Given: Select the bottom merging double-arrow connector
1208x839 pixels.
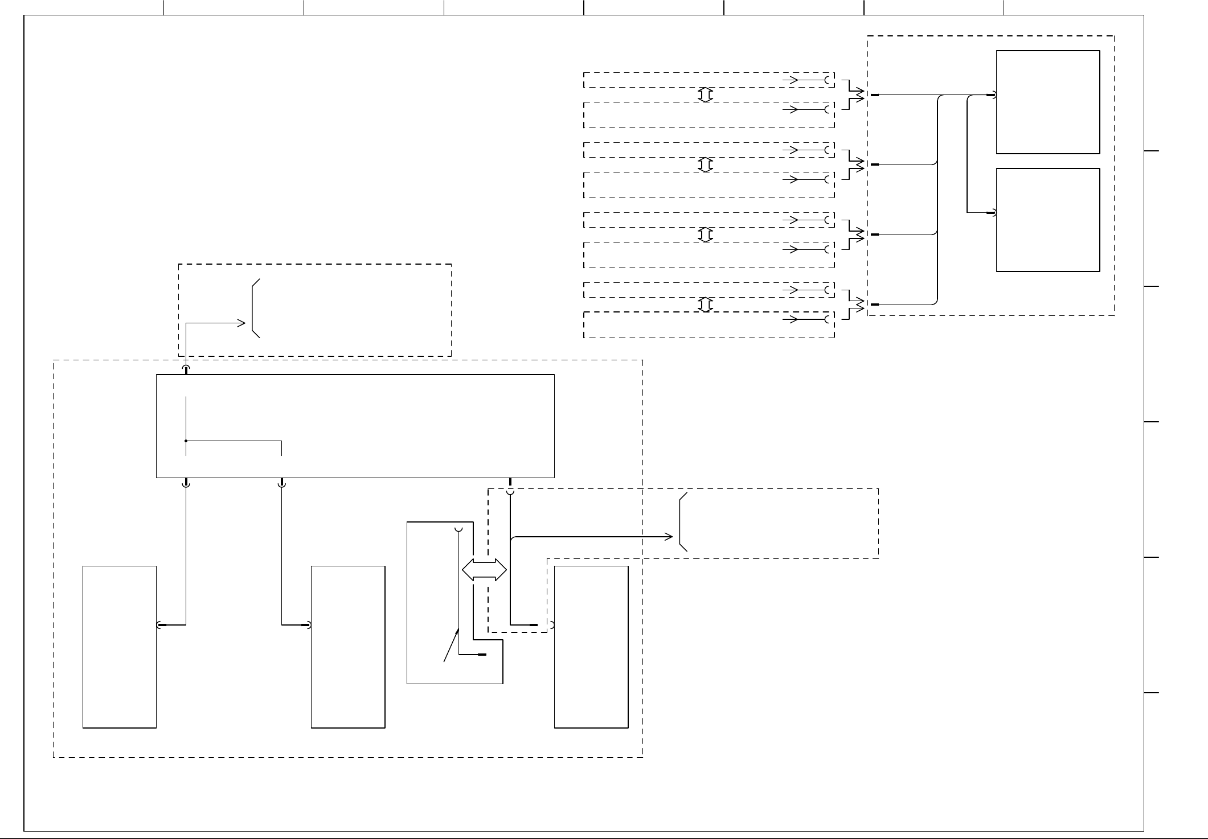Looking at the screenshot, I should point(853,305).
